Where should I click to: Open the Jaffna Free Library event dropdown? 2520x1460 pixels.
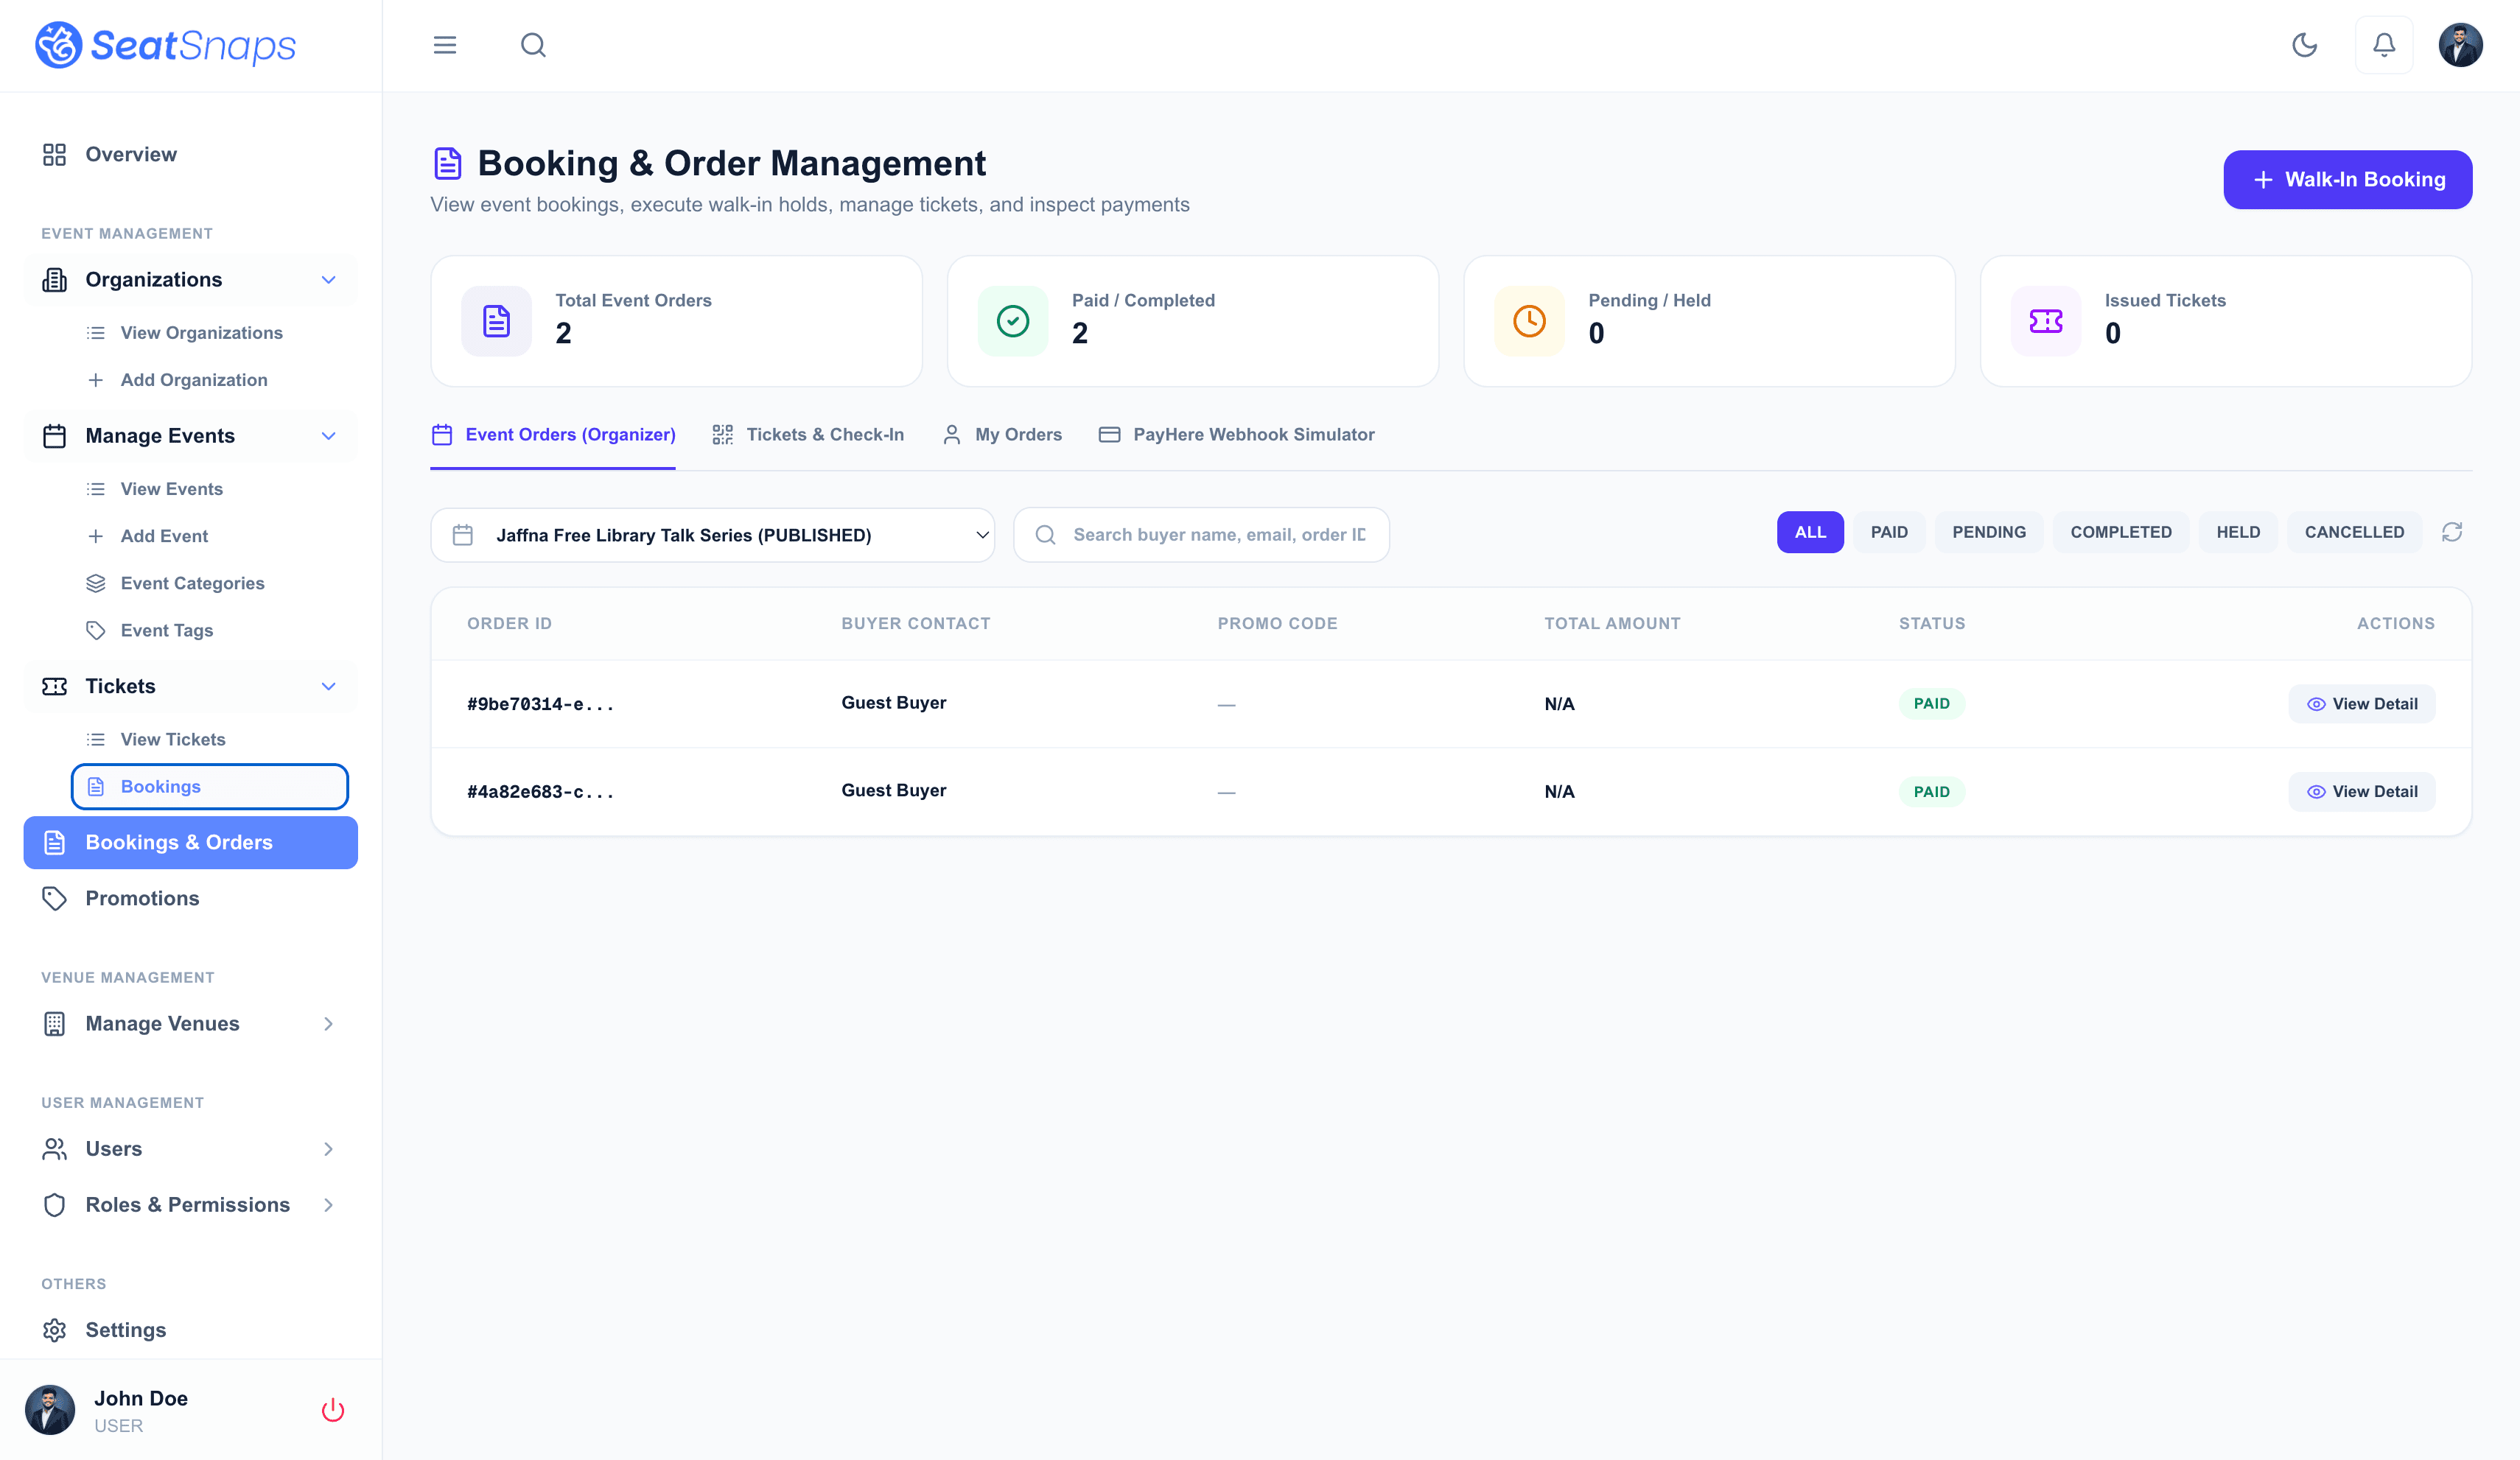click(713, 535)
